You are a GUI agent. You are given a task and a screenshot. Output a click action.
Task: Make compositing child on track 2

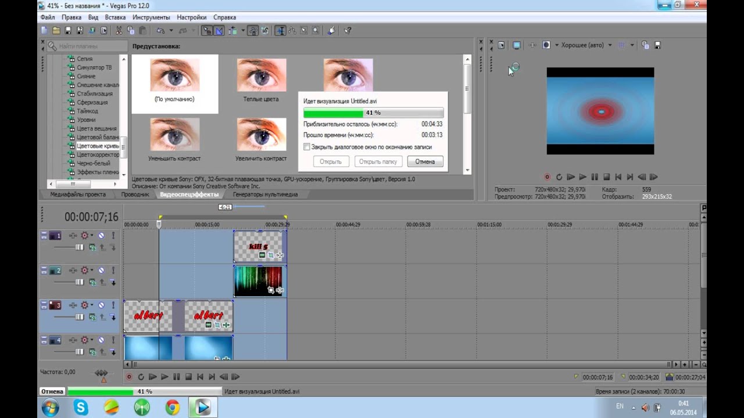click(113, 282)
